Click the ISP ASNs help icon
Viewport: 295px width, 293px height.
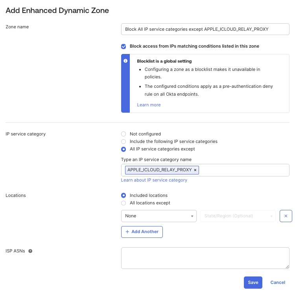point(30,251)
